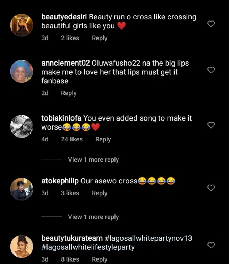This screenshot has width=229, height=264.
Task: Open the atokephilip username link
Action: tap(60, 181)
